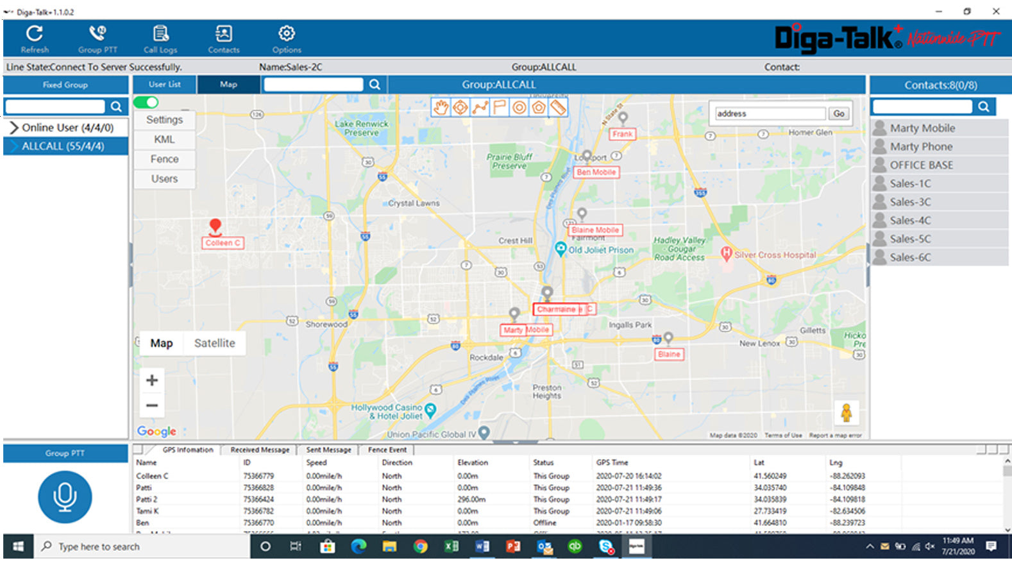Zoom in the map with plus
The height and width of the screenshot is (565, 1012).
[152, 380]
